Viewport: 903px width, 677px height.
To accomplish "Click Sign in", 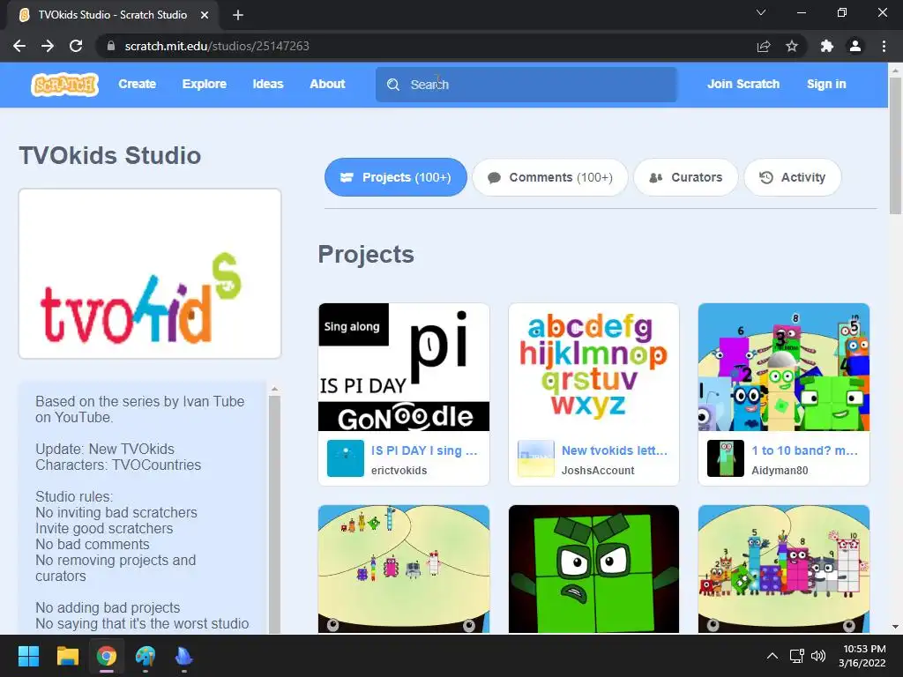I will [x=826, y=84].
